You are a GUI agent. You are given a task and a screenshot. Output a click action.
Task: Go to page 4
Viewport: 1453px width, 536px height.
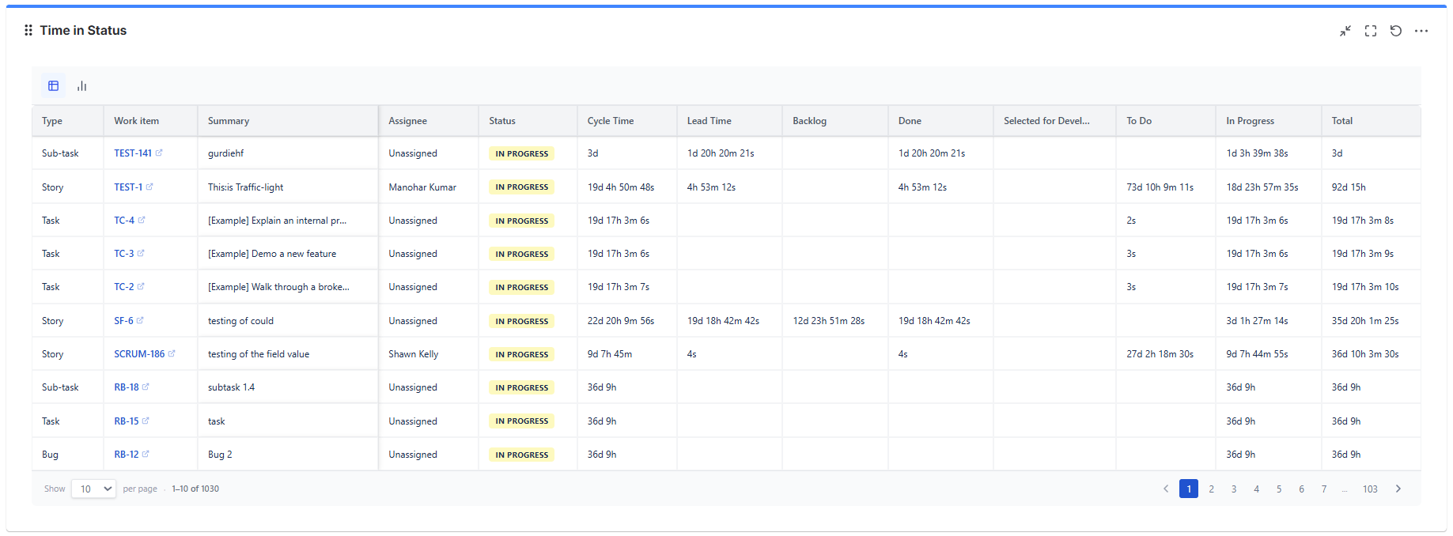(x=1256, y=489)
